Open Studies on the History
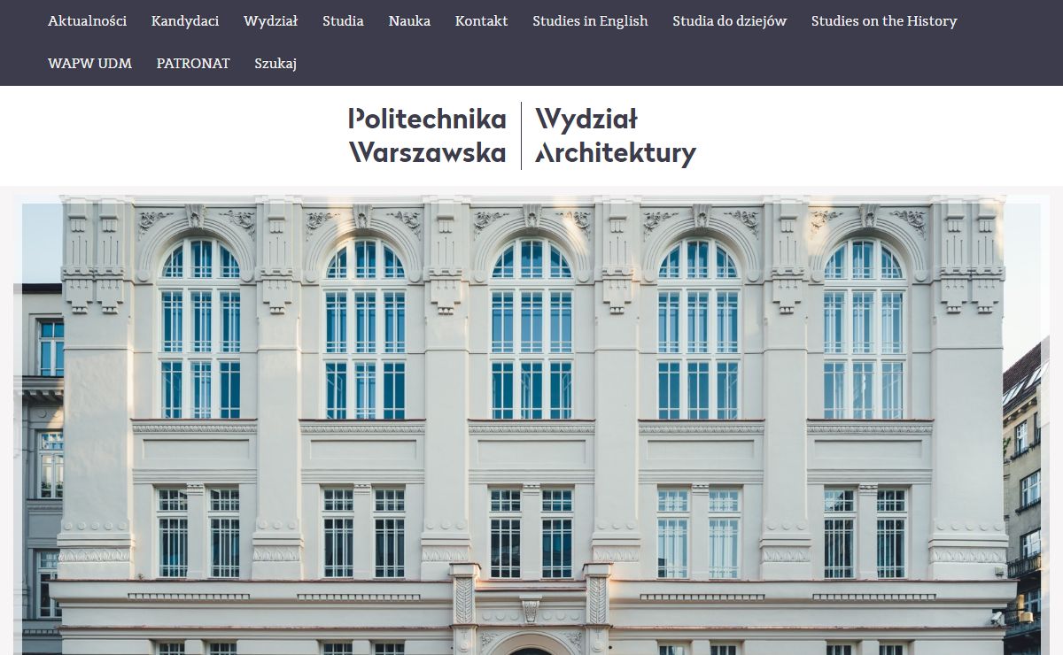The height and width of the screenshot is (655, 1063). pyautogui.click(x=884, y=21)
